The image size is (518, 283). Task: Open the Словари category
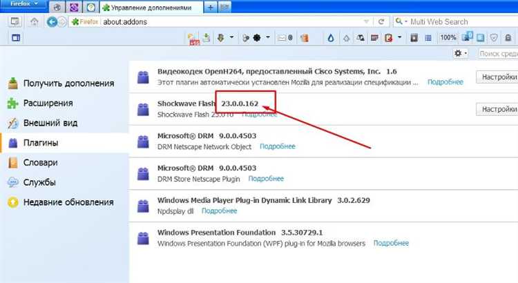click(64, 162)
